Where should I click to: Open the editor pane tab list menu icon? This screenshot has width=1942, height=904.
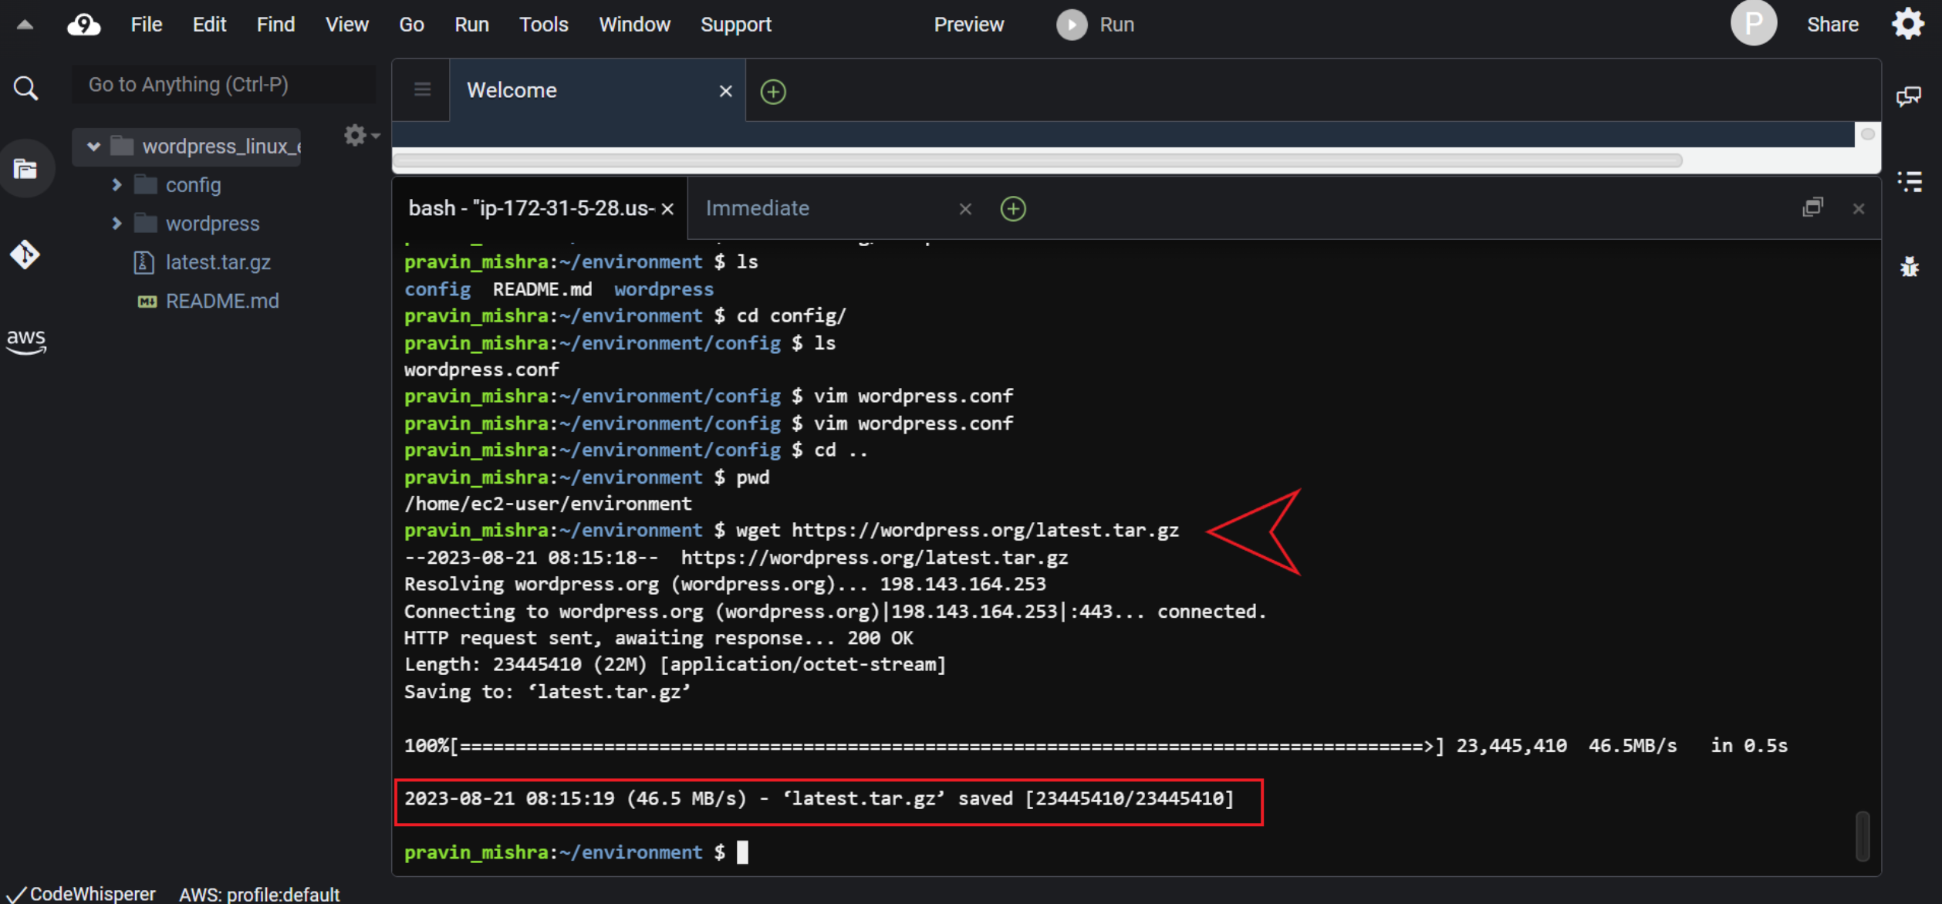422,90
